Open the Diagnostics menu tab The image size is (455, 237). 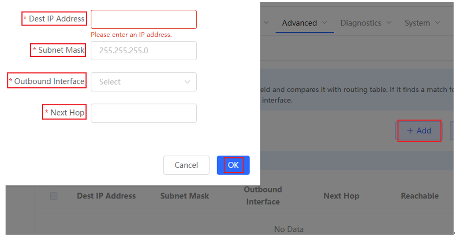[x=361, y=23]
